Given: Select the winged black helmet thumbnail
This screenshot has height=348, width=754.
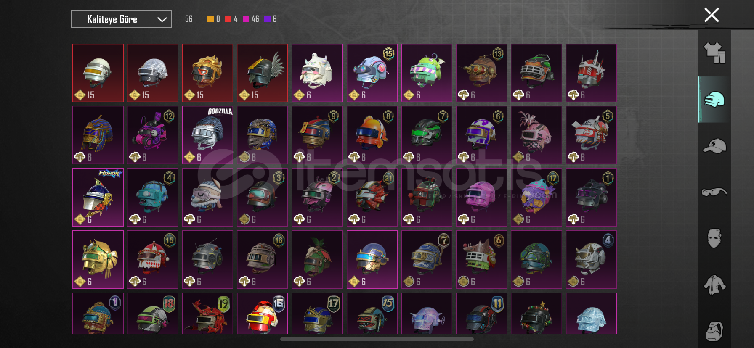Looking at the screenshot, I should pyautogui.click(x=262, y=73).
